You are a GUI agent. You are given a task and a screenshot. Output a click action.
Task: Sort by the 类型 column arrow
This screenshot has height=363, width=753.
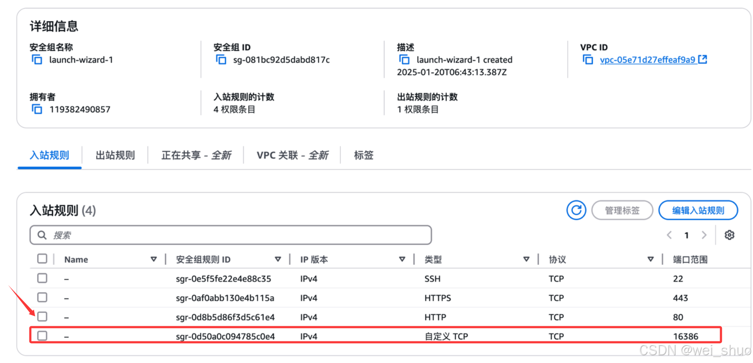[527, 259]
